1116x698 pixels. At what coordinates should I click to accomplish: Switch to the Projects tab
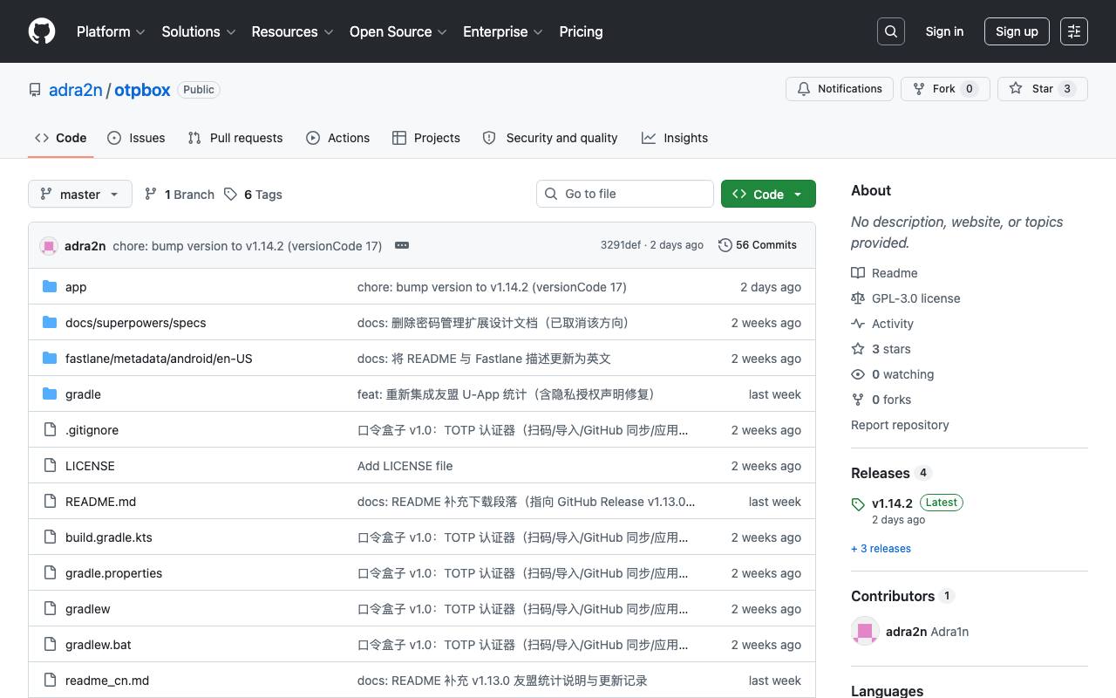pos(426,138)
